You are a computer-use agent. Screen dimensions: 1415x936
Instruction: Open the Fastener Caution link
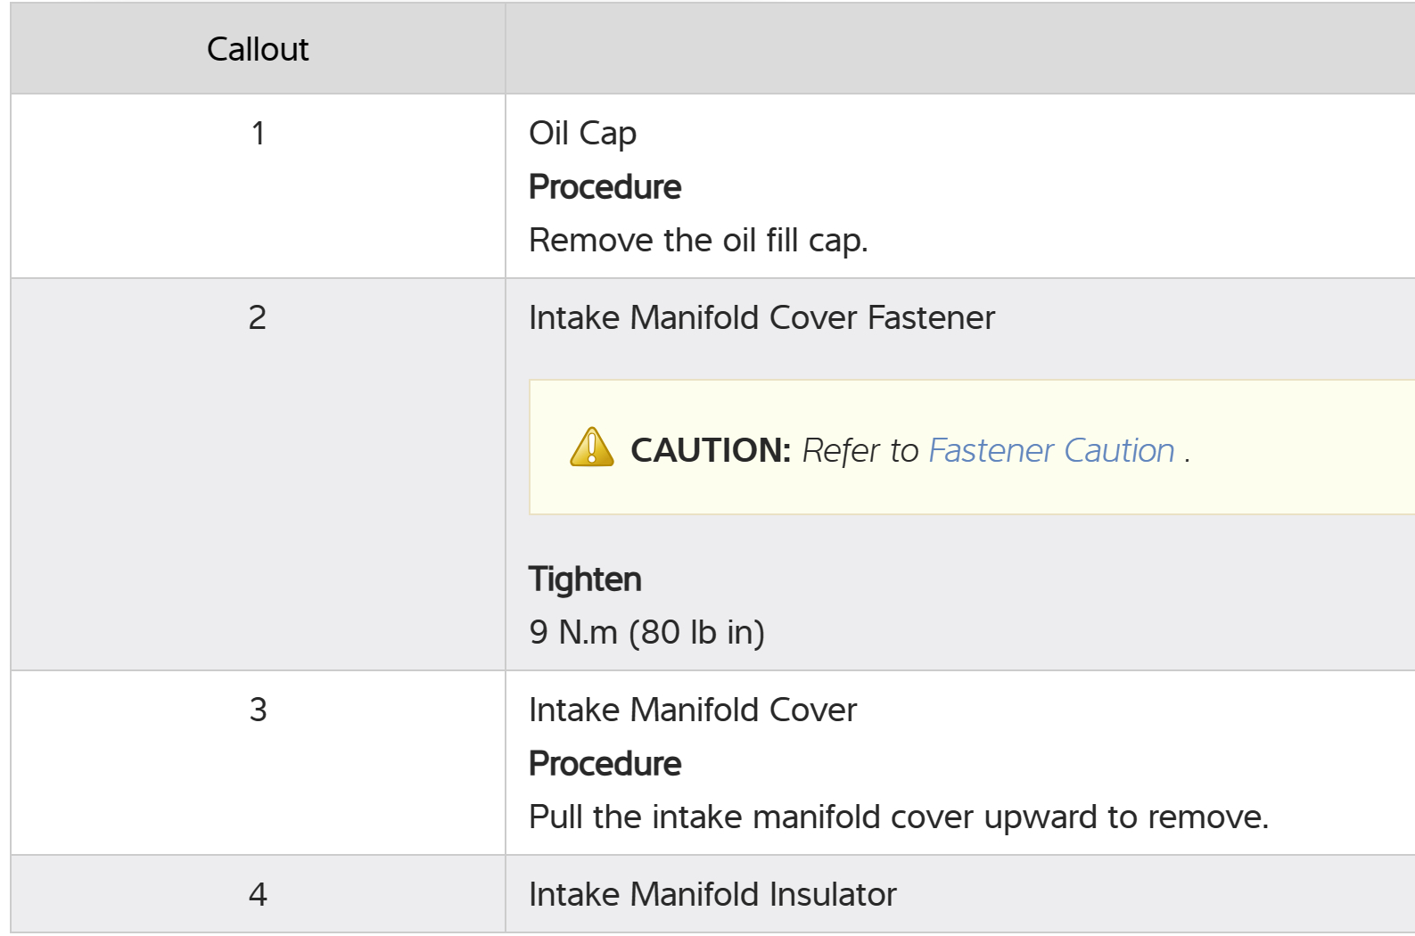tap(1051, 451)
